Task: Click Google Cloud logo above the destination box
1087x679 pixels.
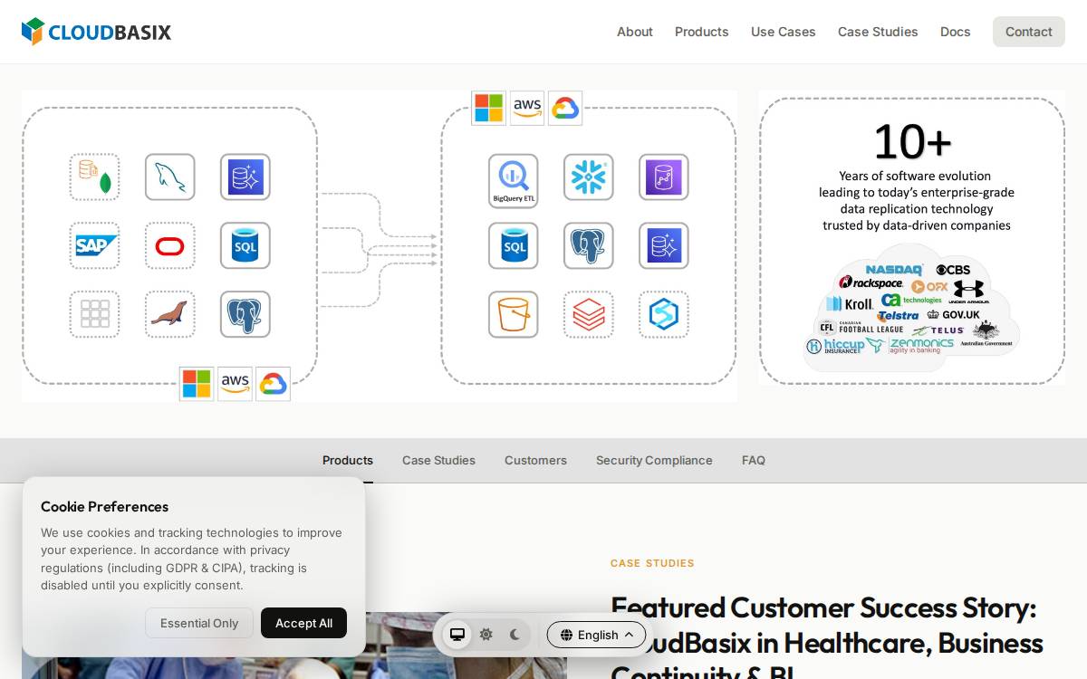Action: click(565, 108)
